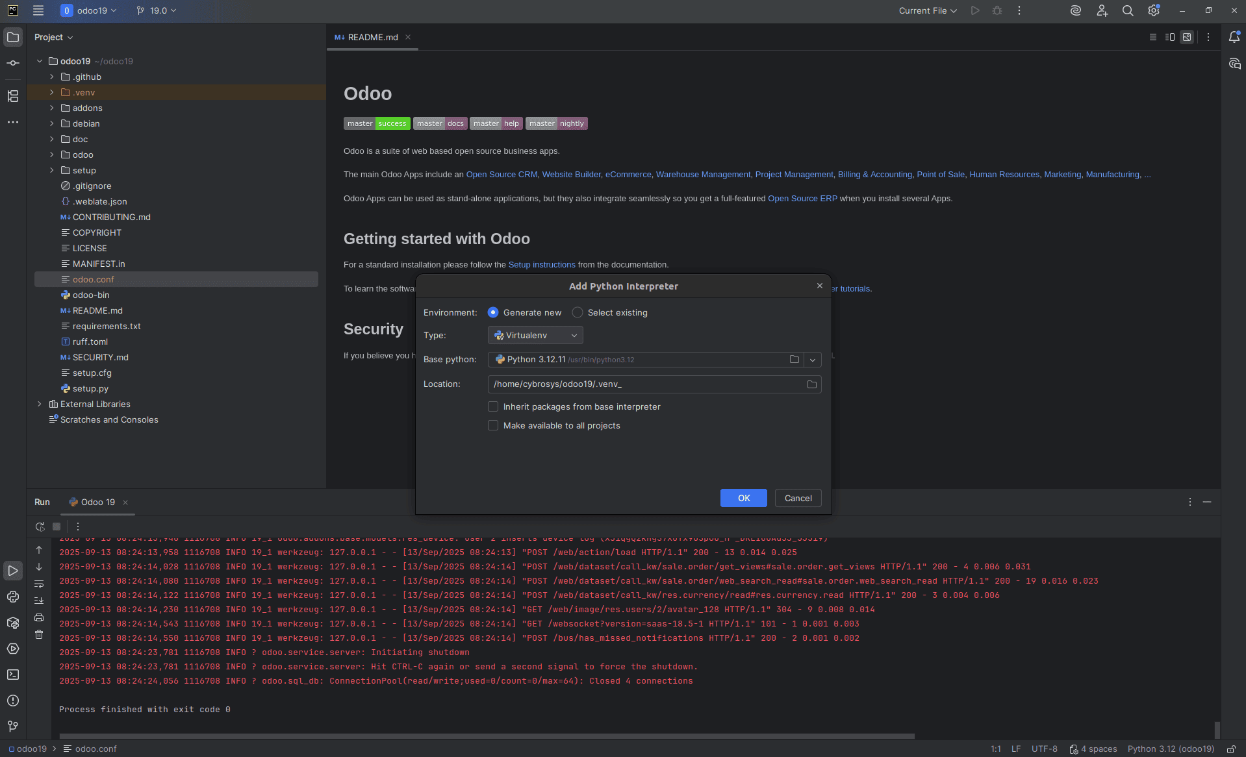The width and height of the screenshot is (1246, 757).
Task: Open Search Everywhere magnifier icon
Action: [x=1128, y=10]
